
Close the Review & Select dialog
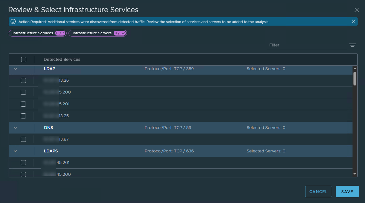click(x=357, y=10)
